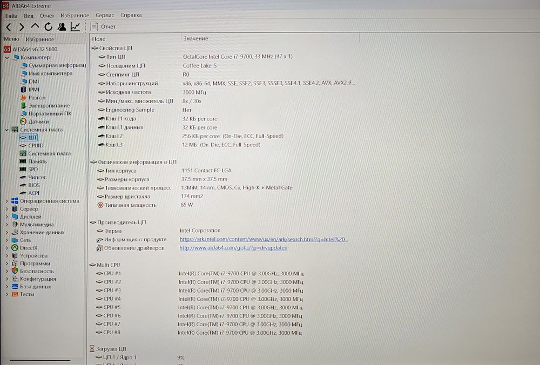This screenshot has width=540, height=365.
Task: Select the IPMI tree item
Action: (30, 90)
